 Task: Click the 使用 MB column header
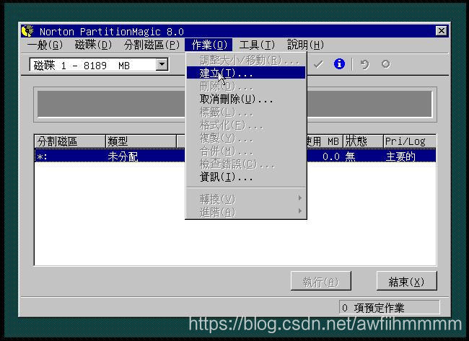pyautogui.click(x=324, y=141)
